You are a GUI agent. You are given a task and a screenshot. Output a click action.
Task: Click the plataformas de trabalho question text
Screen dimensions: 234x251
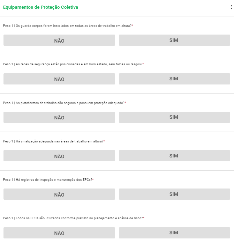tap(65, 103)
